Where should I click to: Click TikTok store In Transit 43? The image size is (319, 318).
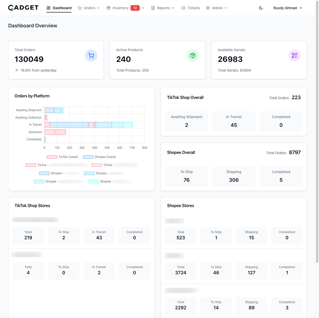click(x=99, y=235)
